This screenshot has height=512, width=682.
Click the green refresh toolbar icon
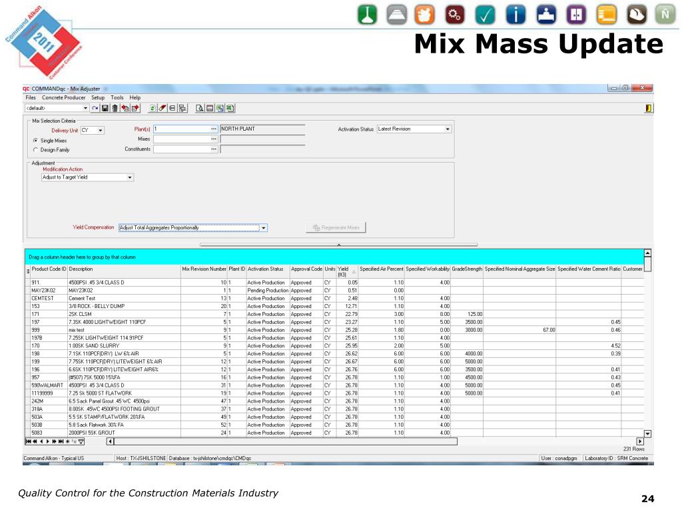point(153,108)
